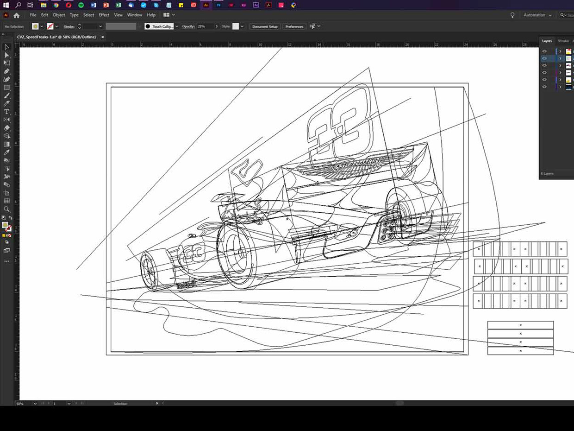Set paint type to Gradient

click(6, 235)
